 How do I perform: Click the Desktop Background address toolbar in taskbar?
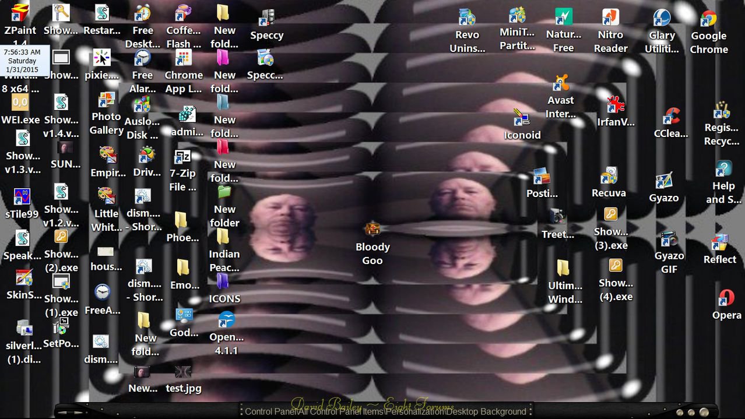coord(385,411)
